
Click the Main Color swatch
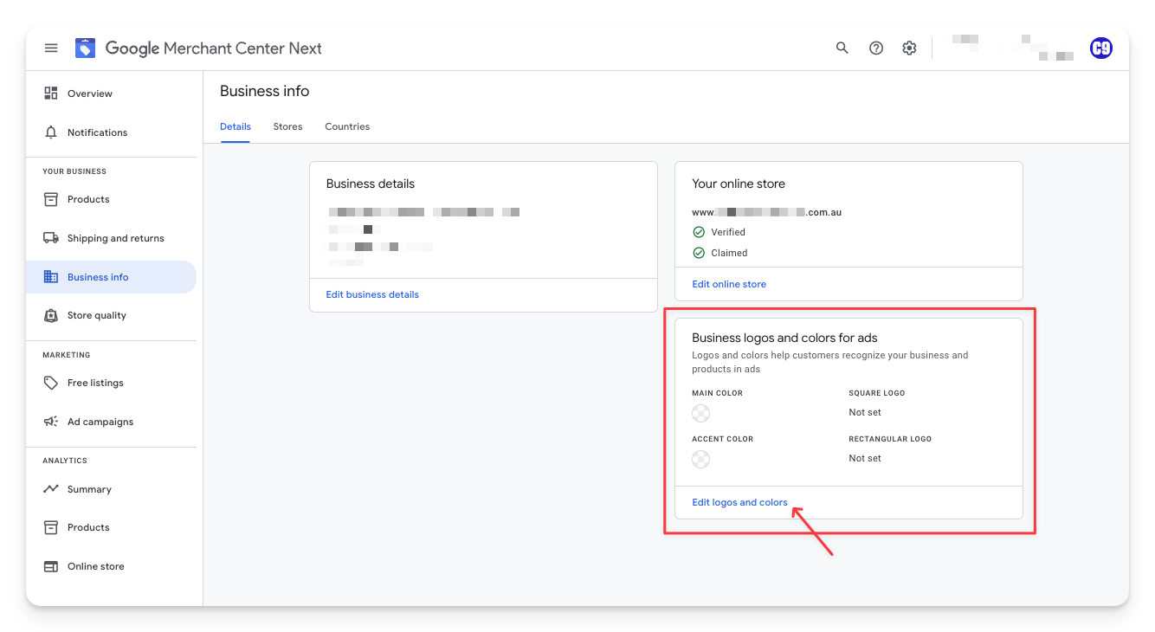pos(701,413)
